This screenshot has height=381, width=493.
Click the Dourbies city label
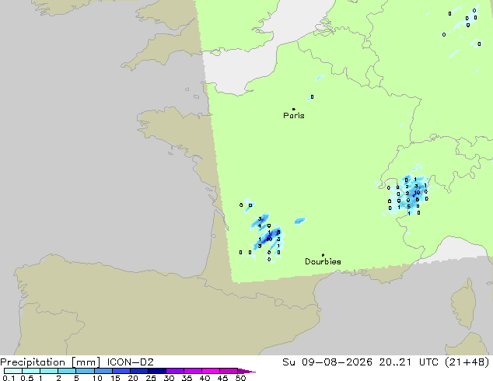point(323,261)
